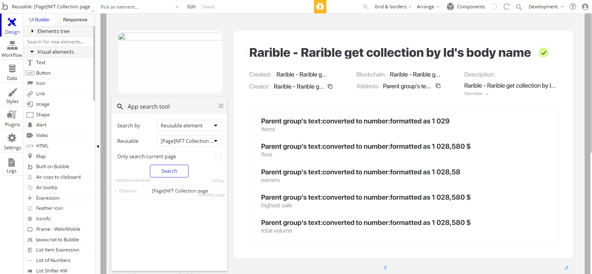The height and width of the screenshot is (274, 592).
Task: Open the Reusable element dropdown
Action: point(189,141)
